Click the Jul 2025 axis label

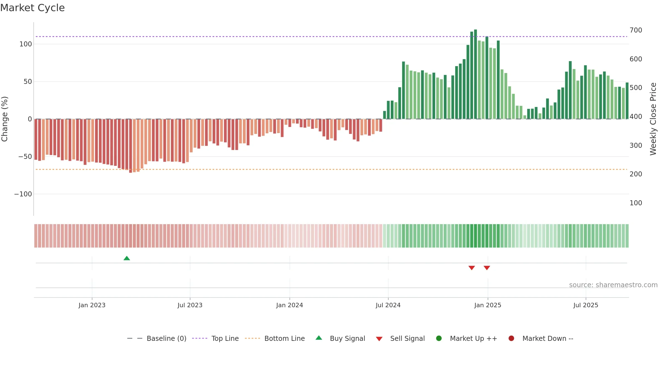586,305
